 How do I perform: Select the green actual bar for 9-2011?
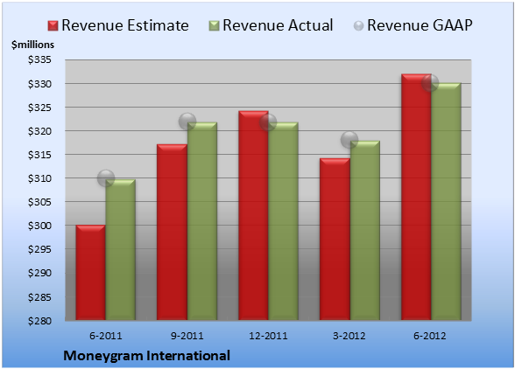pyautogui.click(x=202, y=221)
